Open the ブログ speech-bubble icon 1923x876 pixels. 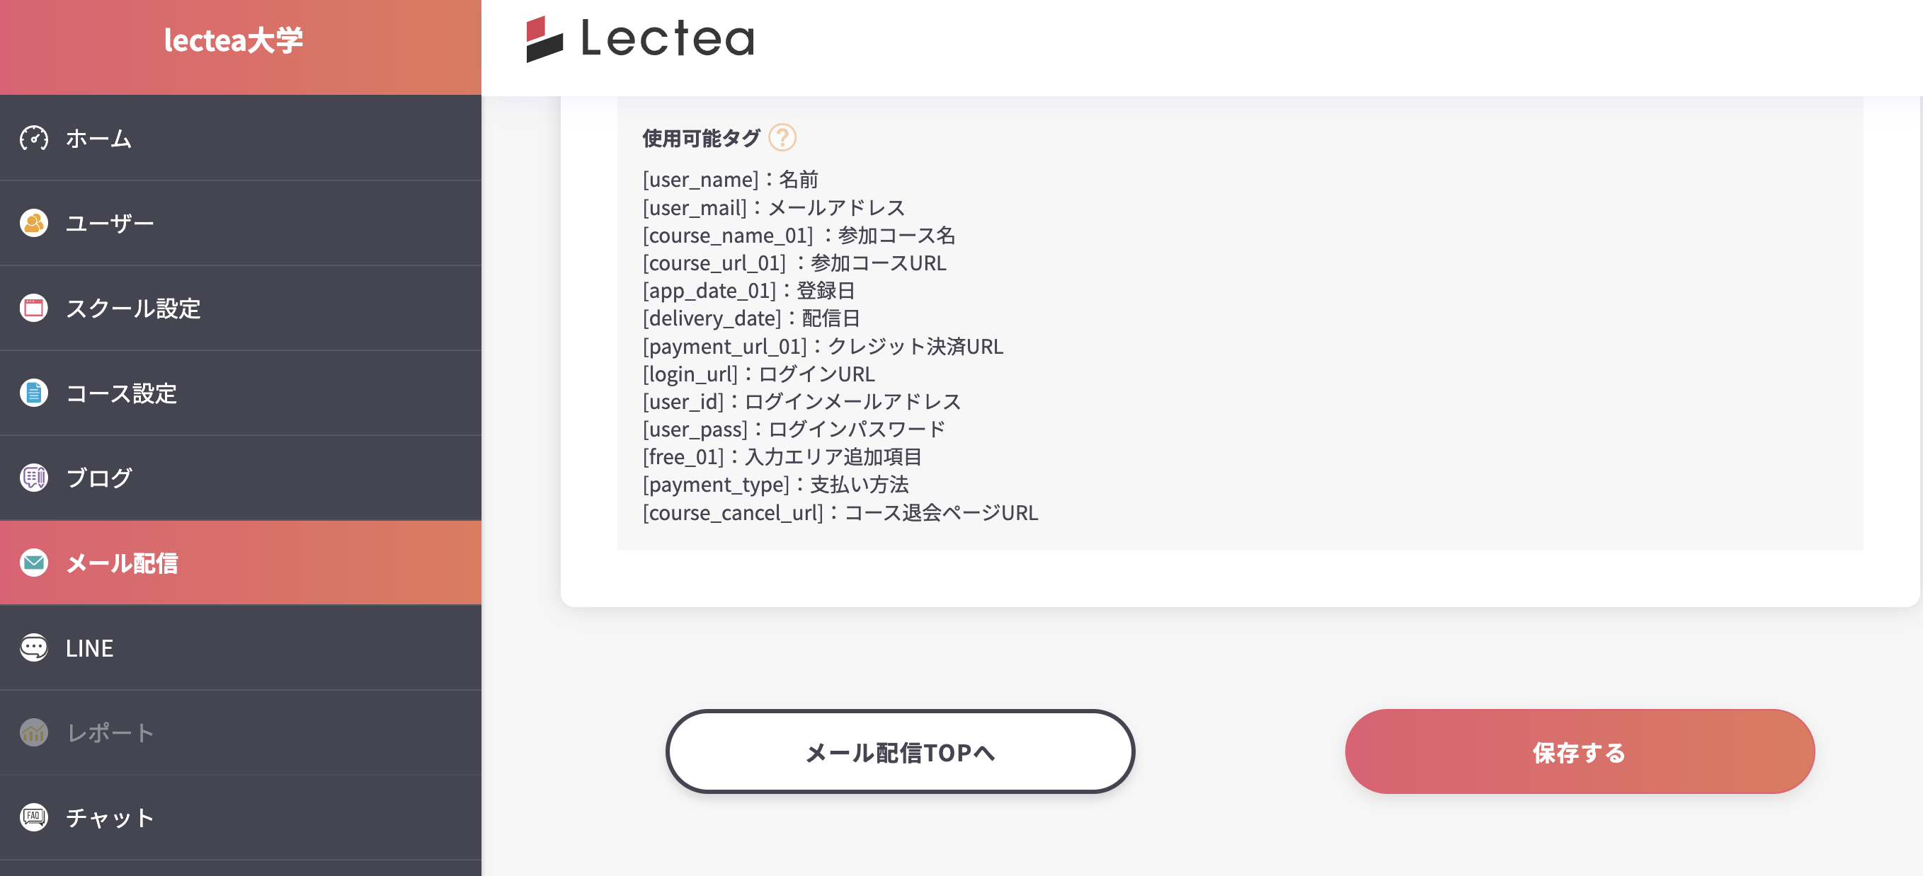33,478
